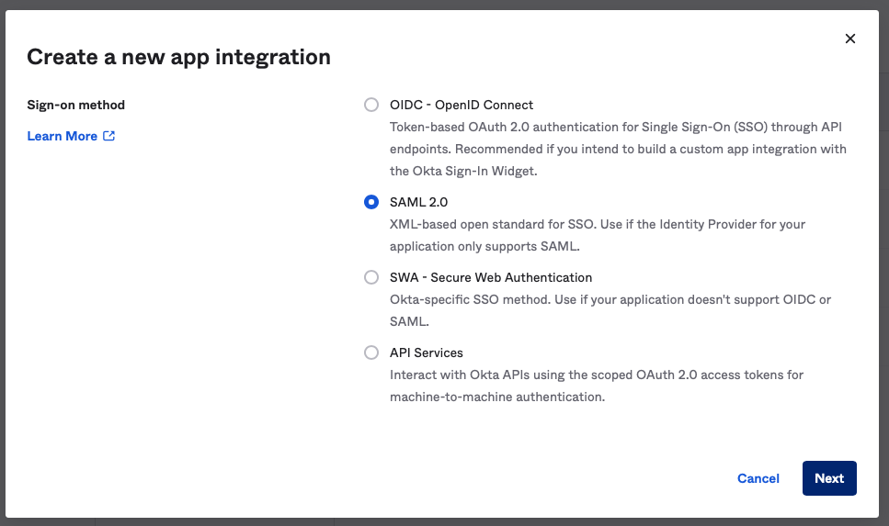The width and height of the screenshot is (889, 526).
Task: Open the Learn More link
Action: point(62,136)
